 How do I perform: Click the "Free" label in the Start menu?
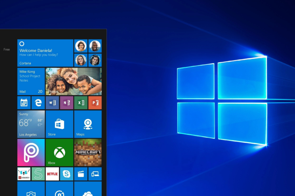7,49
